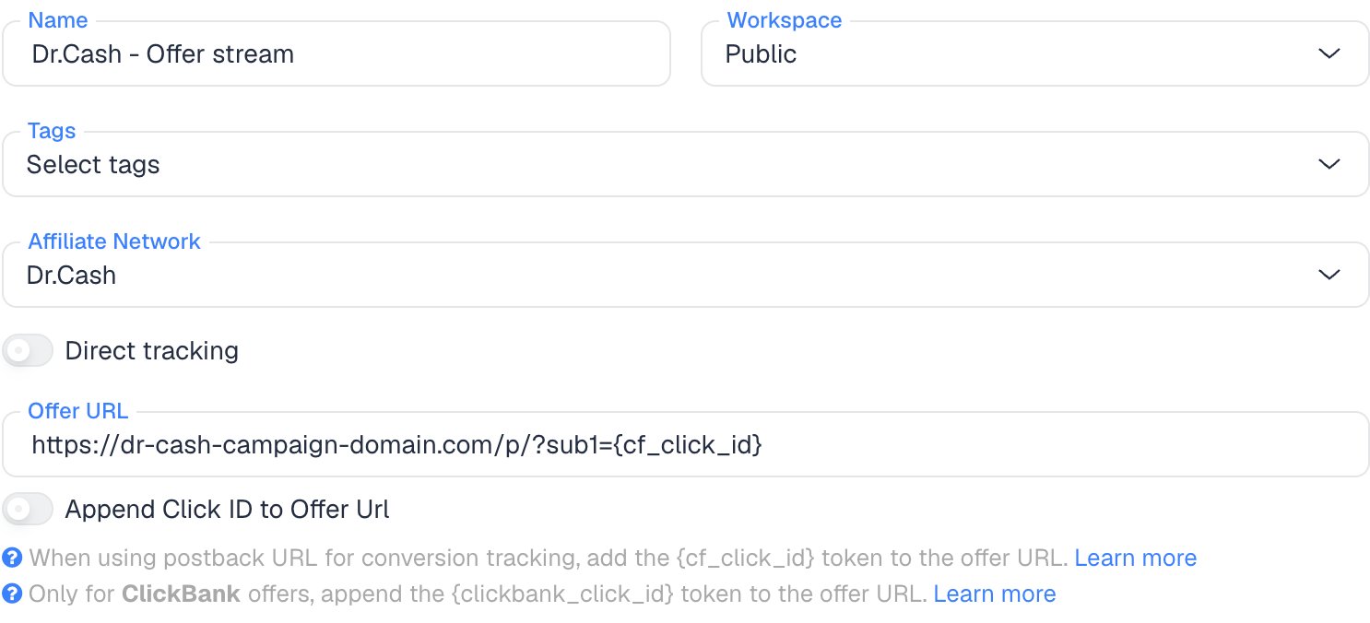Click into the Offer URL field
This screenshot has width=1370, height=623.
[x=685, y=444]
